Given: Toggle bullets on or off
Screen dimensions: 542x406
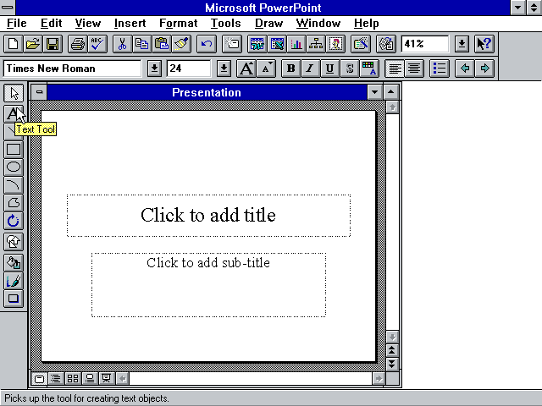Looking at the screenshot, I should pyautogui.click(x=440, y=69).
